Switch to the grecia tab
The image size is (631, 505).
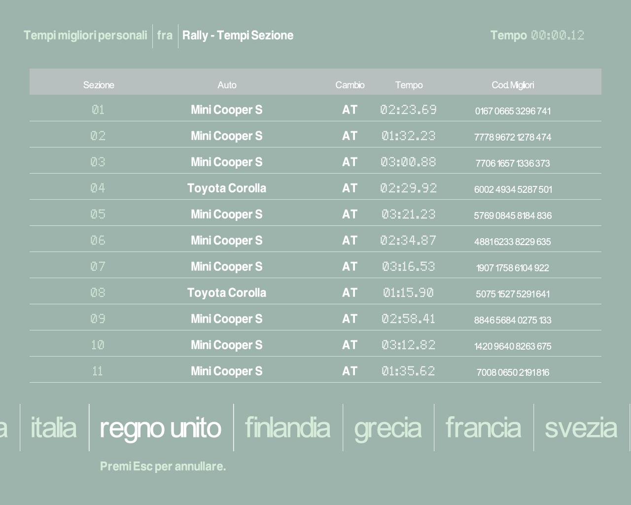coord(388,427)
